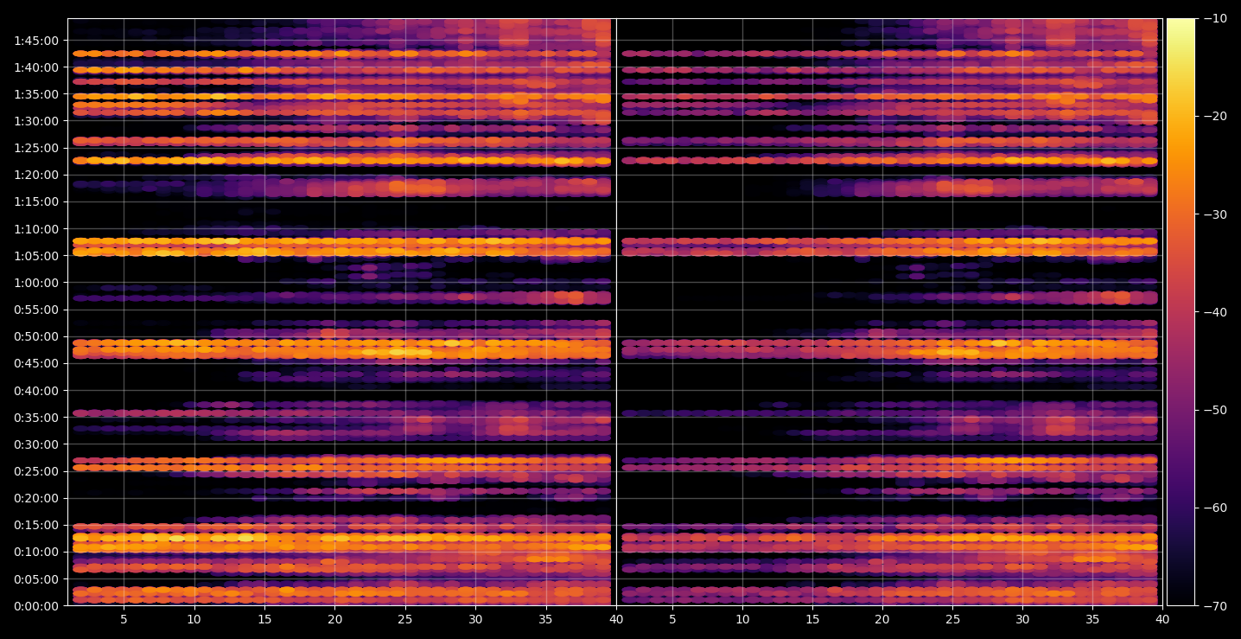Click x-axis label 40 at the right plot's end
This screenshot has height=639, width=1241.
coord(1163,619)
